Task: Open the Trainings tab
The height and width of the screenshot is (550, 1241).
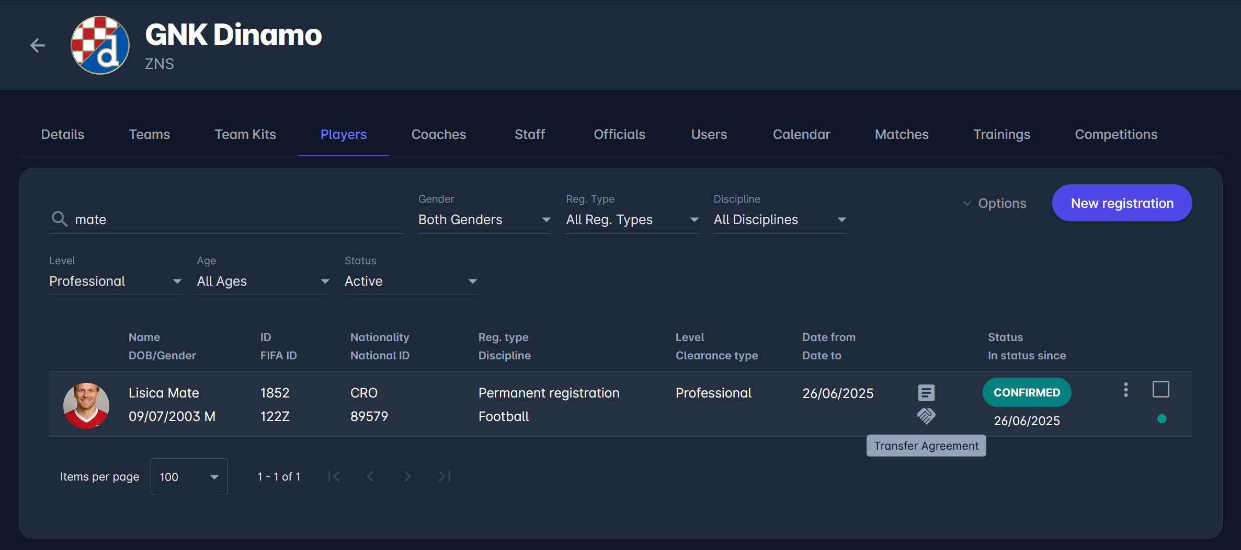Action: tap(1002, 134)
